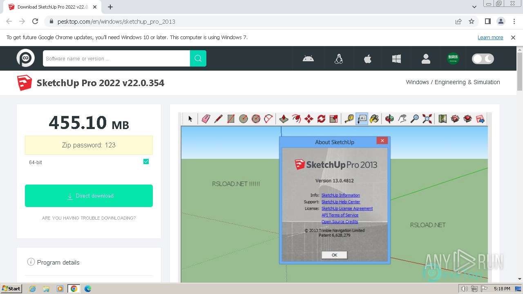Click the Direct download button
The height and width of the screenshot is (294, 523).
[x=89, y=196]
